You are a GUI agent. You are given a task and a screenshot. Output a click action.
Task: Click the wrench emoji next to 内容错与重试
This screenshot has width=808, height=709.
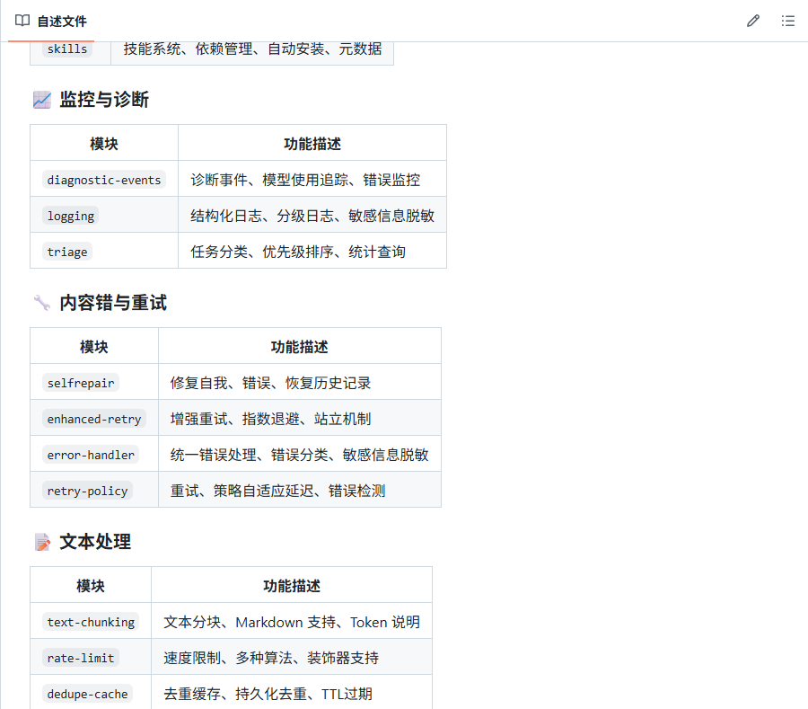[41, 303]
